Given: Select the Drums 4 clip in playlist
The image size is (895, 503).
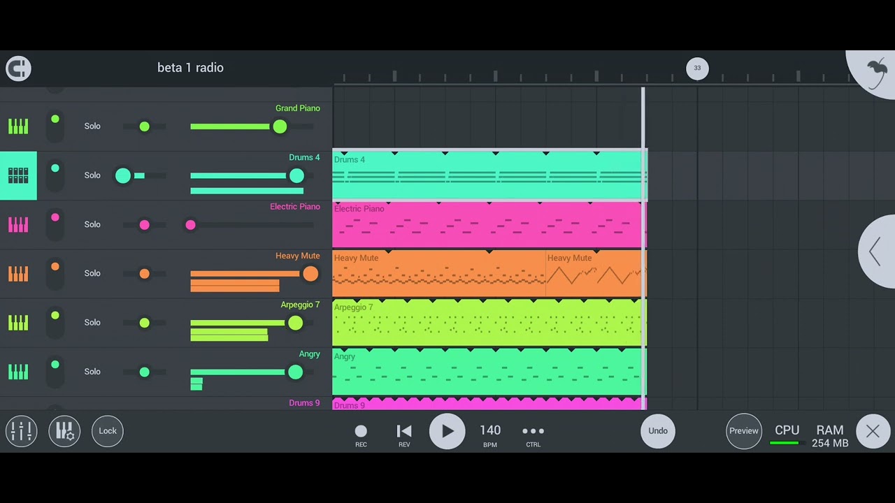Looking at the screenshot, I should click(x=489, y=175).
